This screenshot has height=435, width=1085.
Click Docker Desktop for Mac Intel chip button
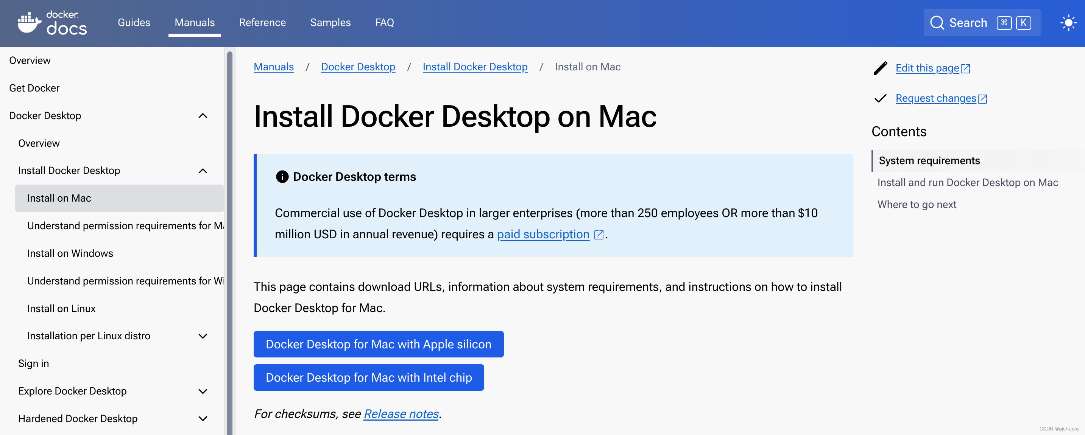pos(368,378)
